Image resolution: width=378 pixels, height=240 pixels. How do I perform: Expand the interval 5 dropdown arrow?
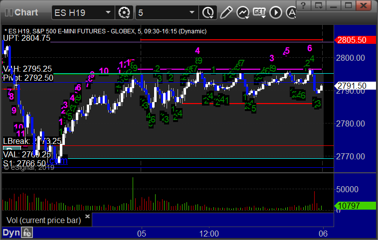[192, 12]
